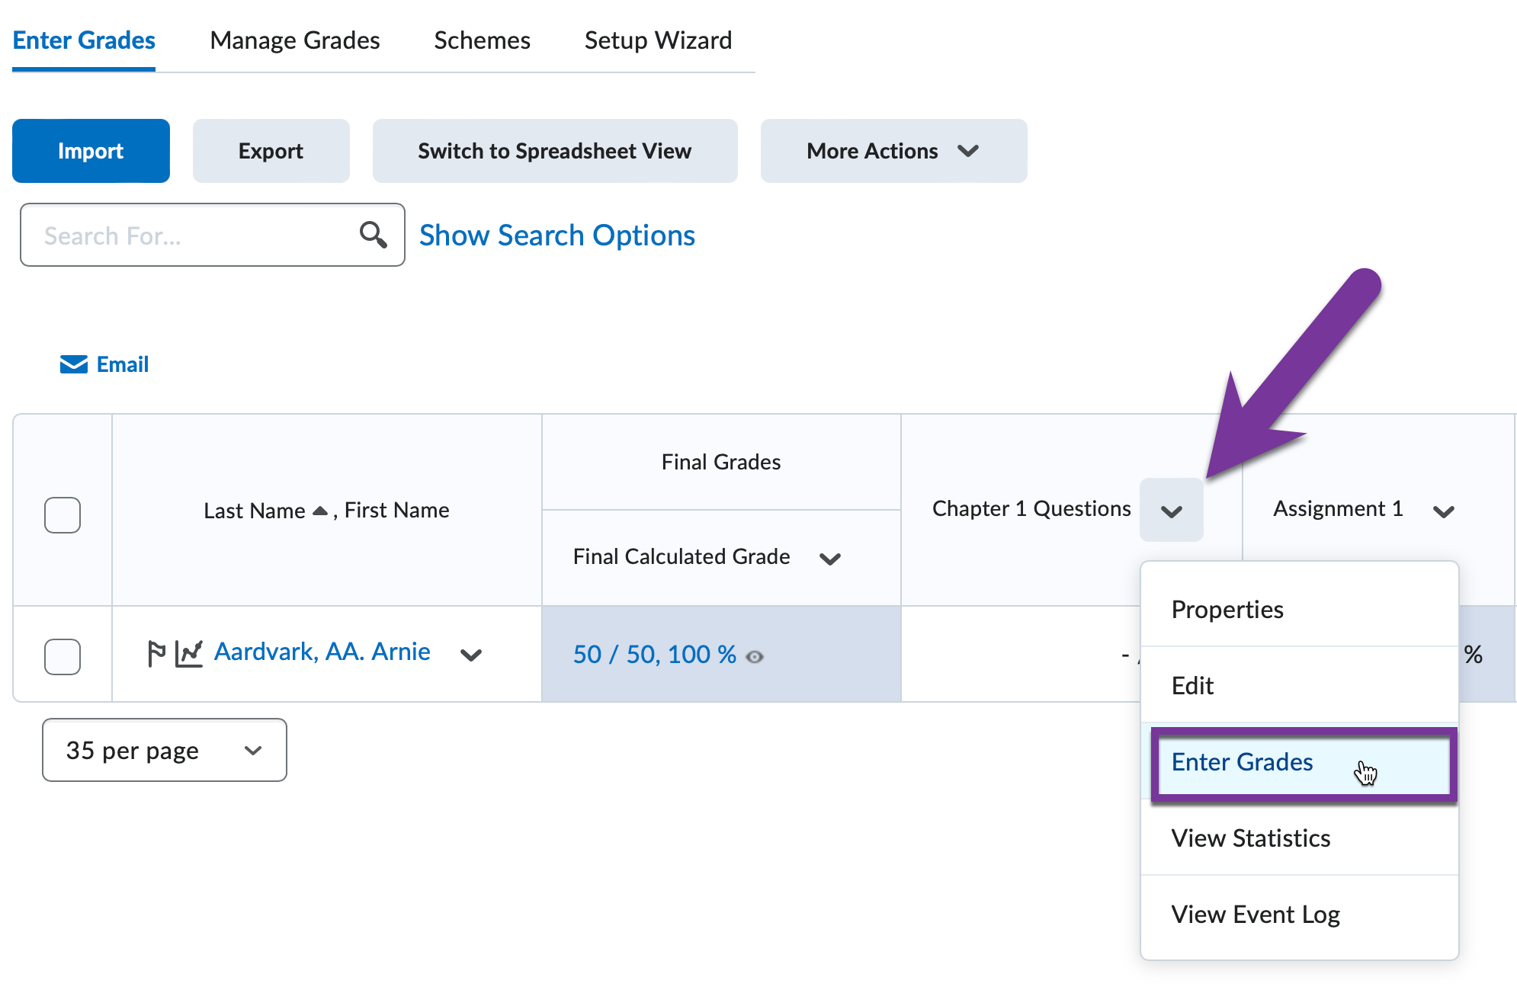1517x1006 pixels.
Task: Check the checkbox on Aardvark's row
Action: point(63,656)
